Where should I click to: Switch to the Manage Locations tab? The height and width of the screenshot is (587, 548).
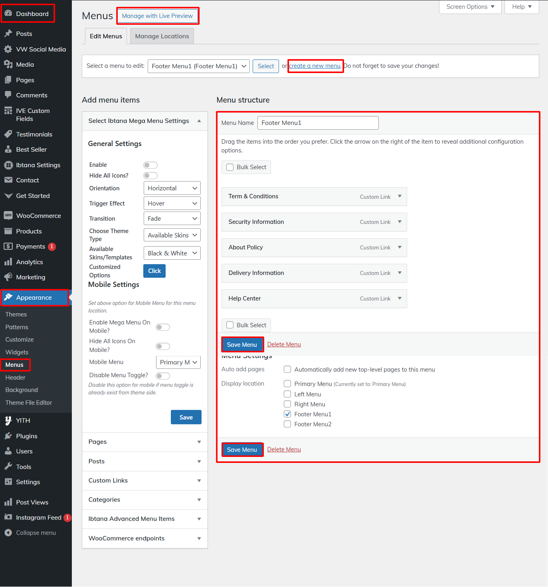pos(162,36)
